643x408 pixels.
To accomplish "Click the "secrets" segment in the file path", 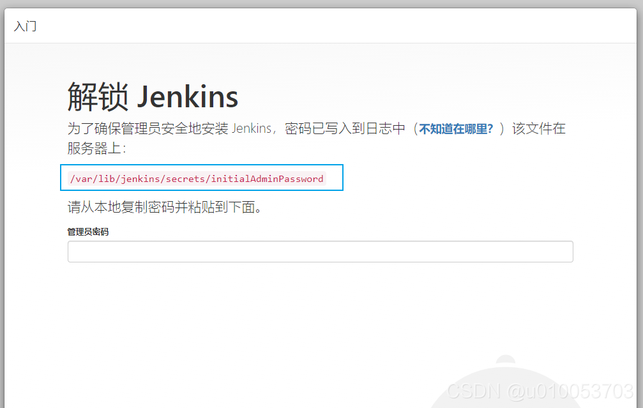I will (x=185, y=179).
